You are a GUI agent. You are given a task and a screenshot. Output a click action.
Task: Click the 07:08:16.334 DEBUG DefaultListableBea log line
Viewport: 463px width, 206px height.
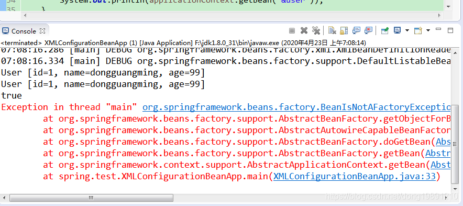(226, 61)
